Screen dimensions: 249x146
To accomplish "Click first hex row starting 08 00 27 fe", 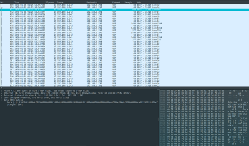I will coord(196,91).
